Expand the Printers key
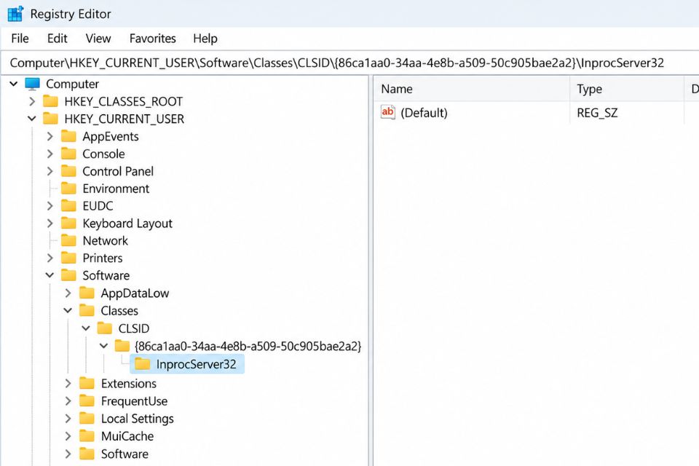 [50, 258]
